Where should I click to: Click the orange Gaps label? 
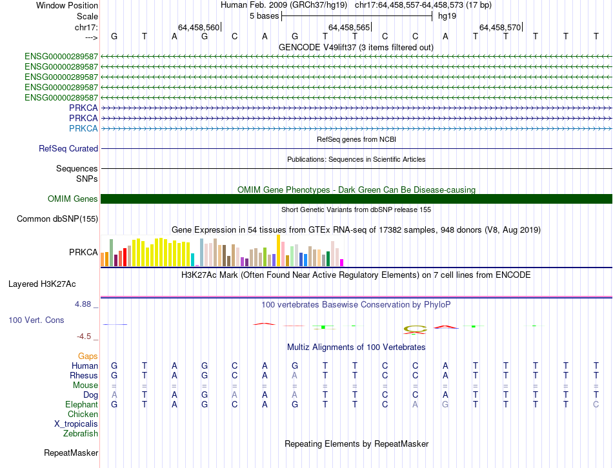(x=88, y=356)
